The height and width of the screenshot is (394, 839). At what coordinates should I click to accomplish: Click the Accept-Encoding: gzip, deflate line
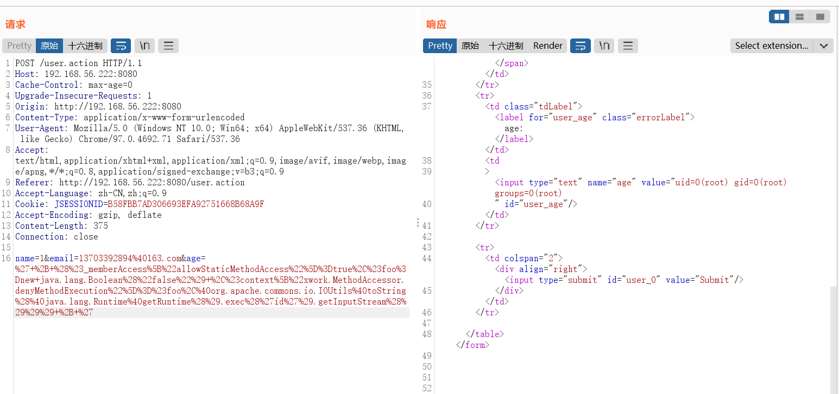(x=89, y=215)
